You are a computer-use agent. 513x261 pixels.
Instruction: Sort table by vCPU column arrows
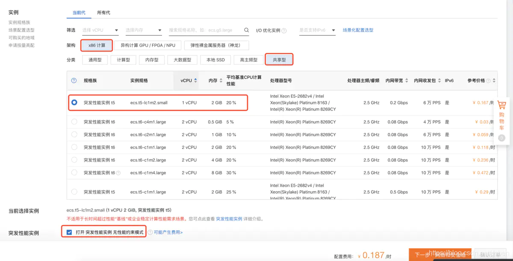point(195,80)
